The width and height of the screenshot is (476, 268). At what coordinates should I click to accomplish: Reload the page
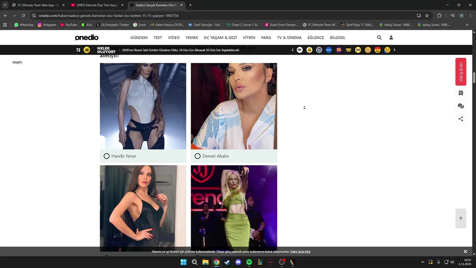(23, 16)
